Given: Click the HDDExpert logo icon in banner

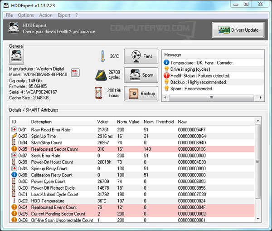Looking at the screenshot, I should pyautogui.click(x=14, y=28).
